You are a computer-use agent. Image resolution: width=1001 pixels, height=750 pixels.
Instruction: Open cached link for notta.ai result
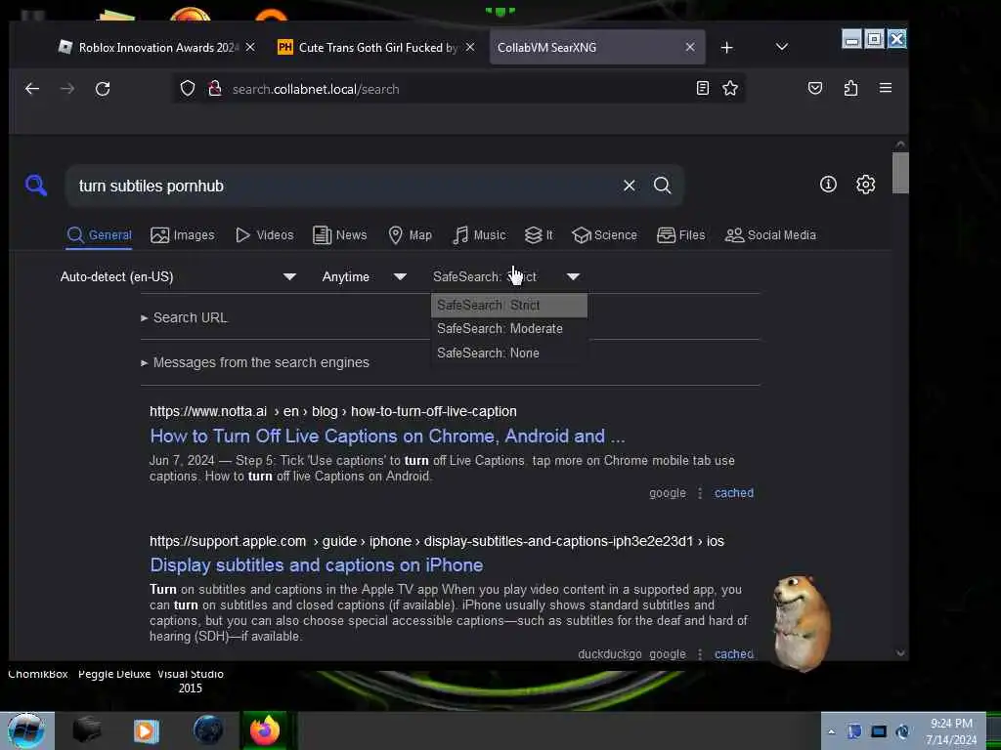click(x=733, y=493)
